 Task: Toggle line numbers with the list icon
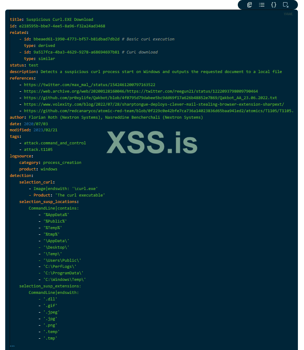pos(261,5)
